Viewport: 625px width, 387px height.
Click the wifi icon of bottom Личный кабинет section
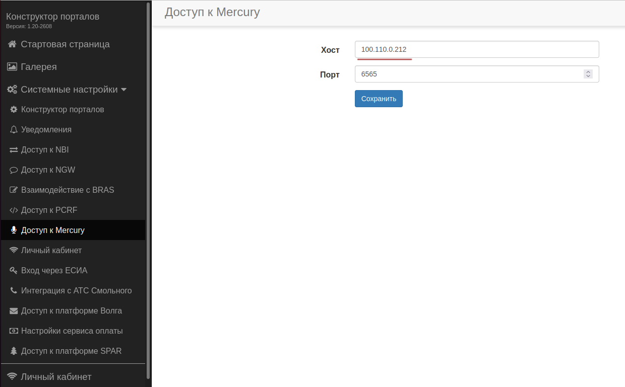coord(12,376)
